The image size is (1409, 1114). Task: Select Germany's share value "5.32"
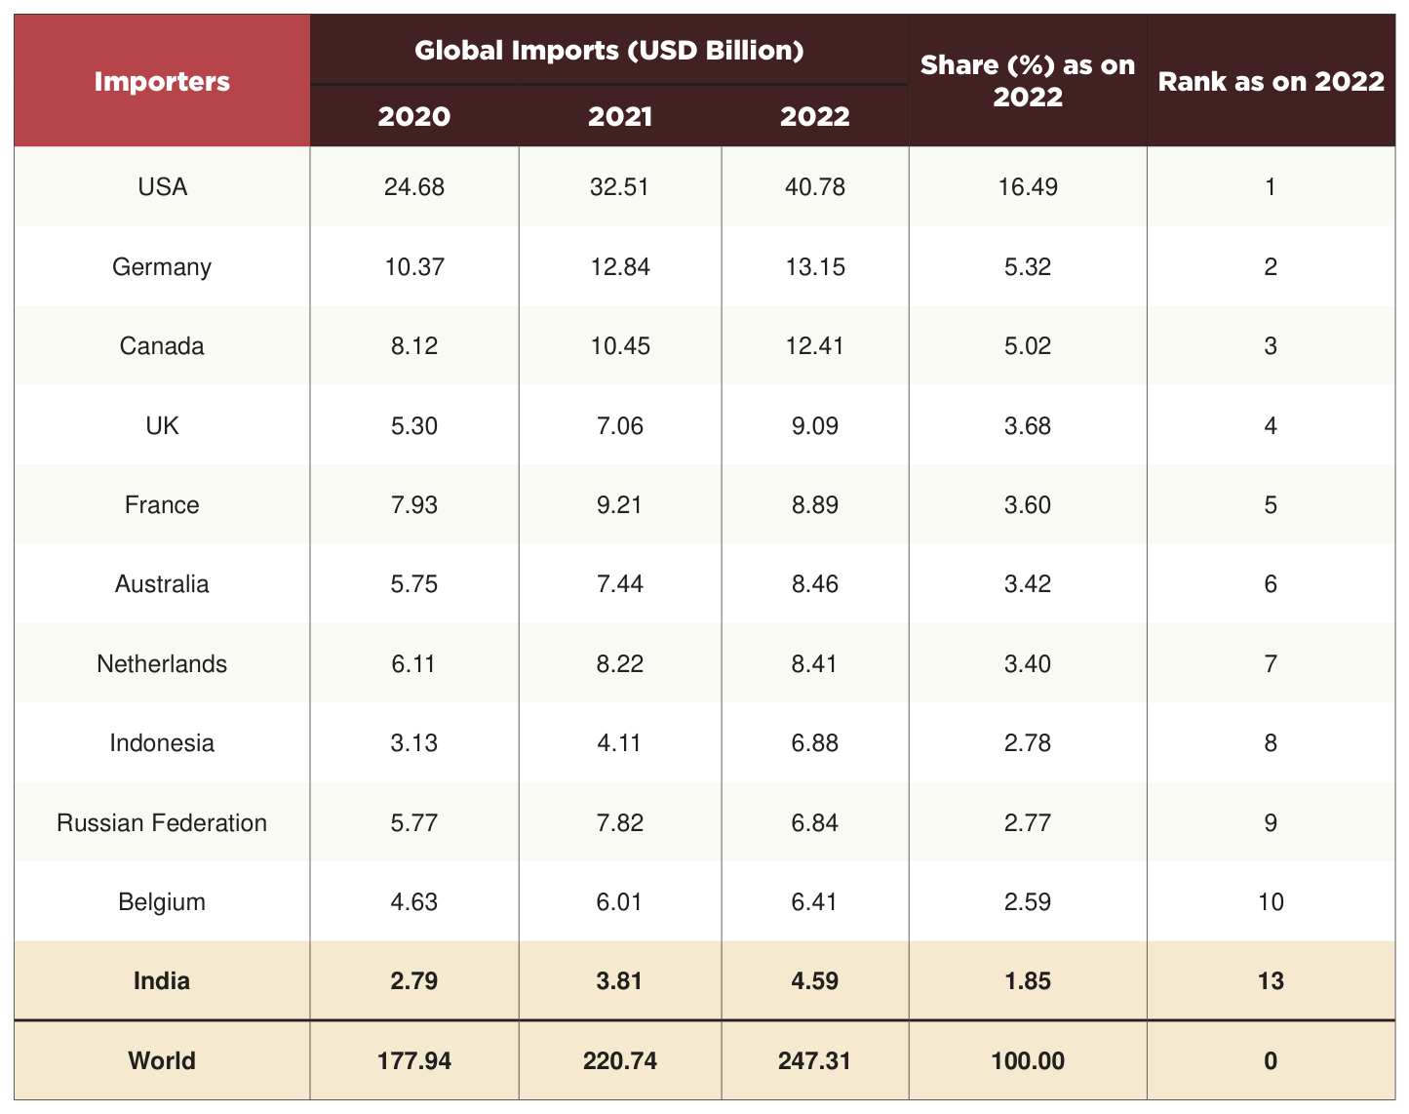(1028, 266)
